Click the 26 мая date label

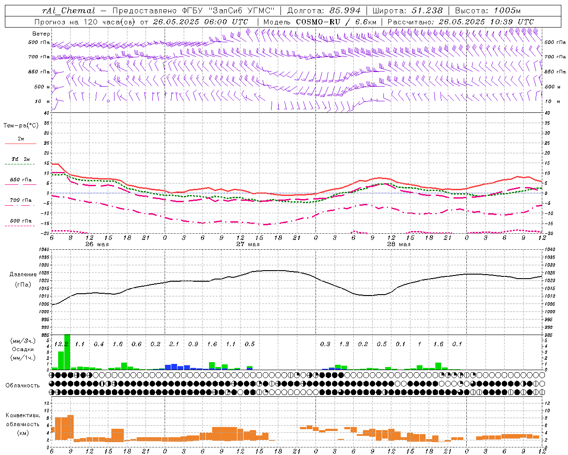pos(97,244)
